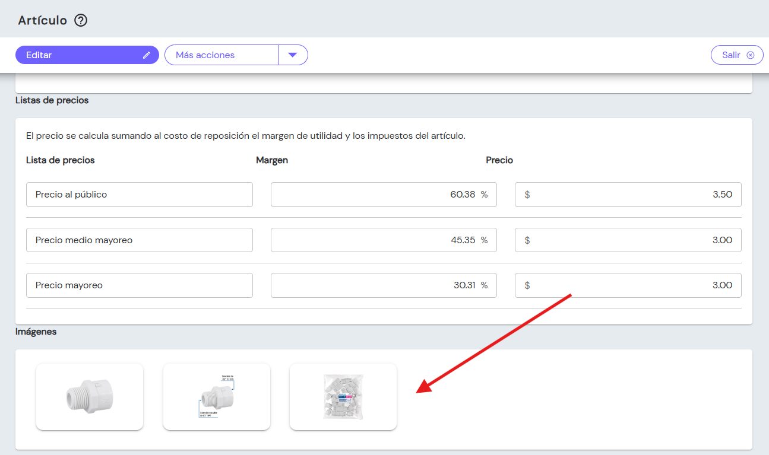Click the Precio mayoreo price 3.00 field
This screenshot has width=769, height=455.
point(628,285)
